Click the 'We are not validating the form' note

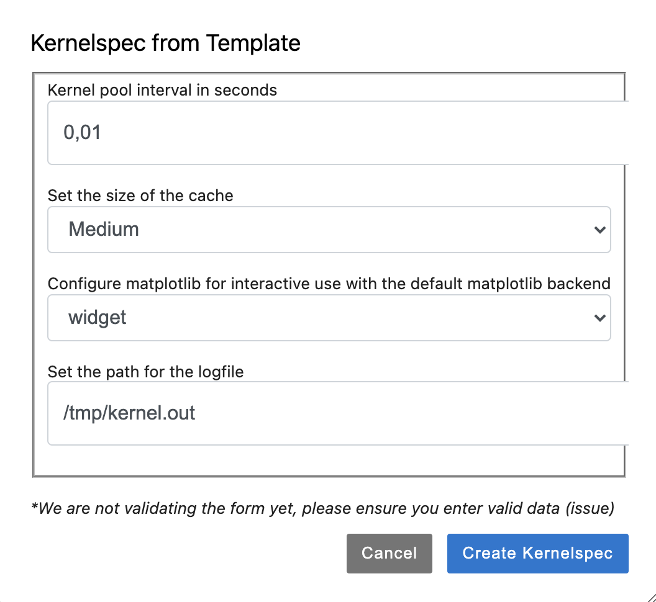pyautogui.click(x=322, y=508)
